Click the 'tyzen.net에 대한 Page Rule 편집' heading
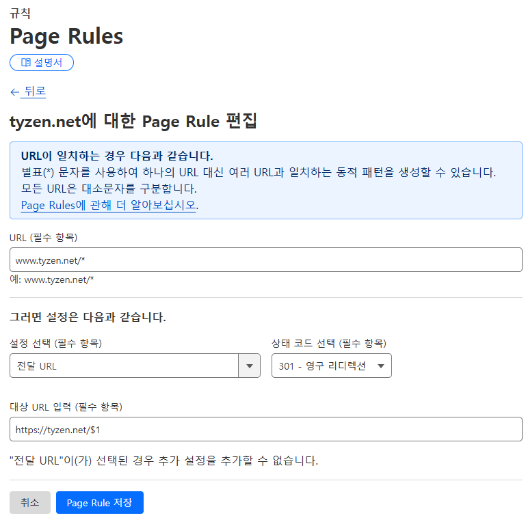Screen dimensions: 526x522 tap(133, 121)
